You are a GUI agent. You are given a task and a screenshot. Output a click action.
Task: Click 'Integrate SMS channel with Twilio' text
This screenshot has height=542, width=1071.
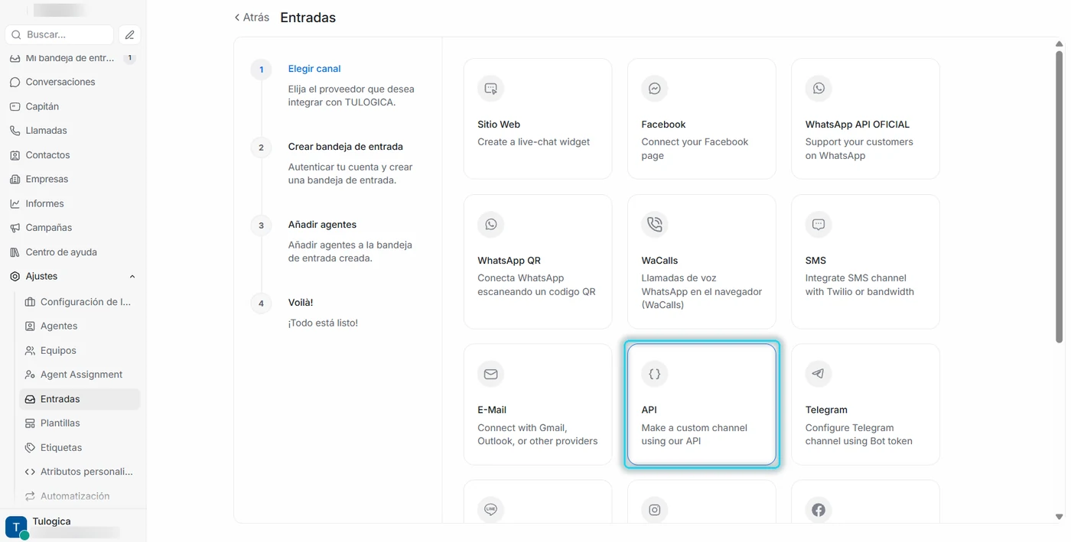(x=859, y=285)
